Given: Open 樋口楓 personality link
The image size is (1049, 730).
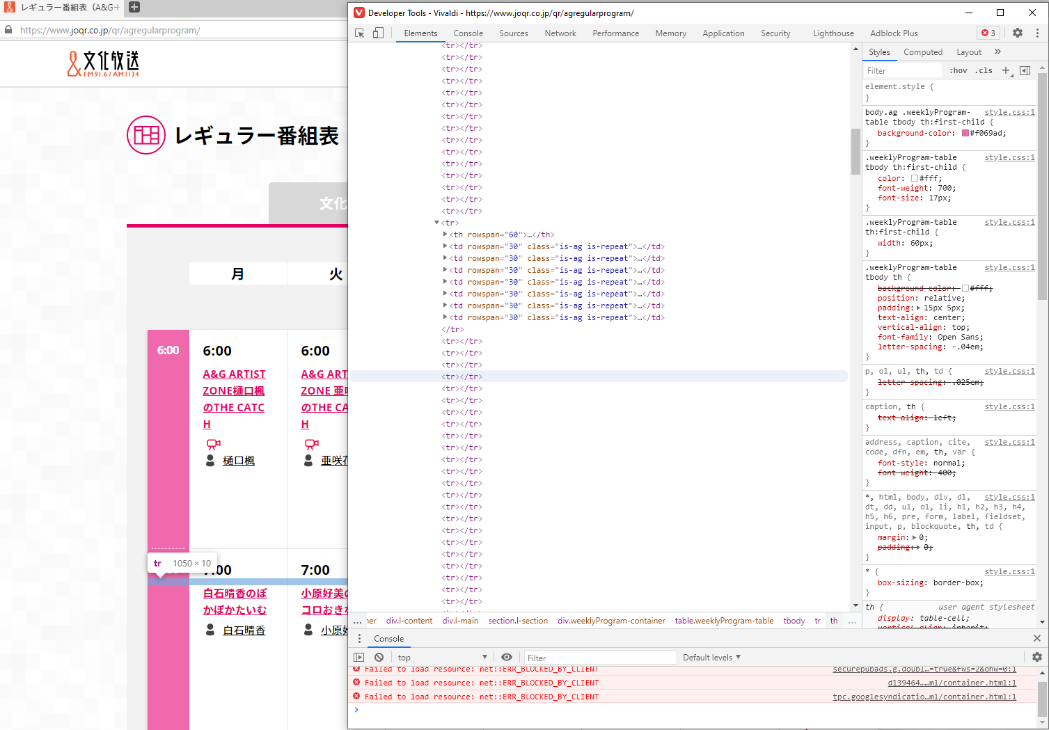Looking at the screenshot, I should 239,461.
